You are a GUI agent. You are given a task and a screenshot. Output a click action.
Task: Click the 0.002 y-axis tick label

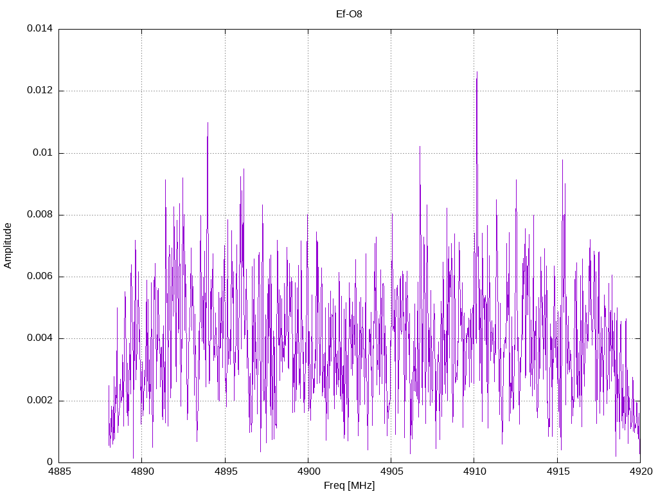tap(40, 400)
